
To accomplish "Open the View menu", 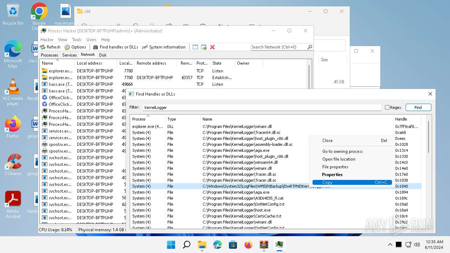I will pyautogui.click(x=63, y=40).
